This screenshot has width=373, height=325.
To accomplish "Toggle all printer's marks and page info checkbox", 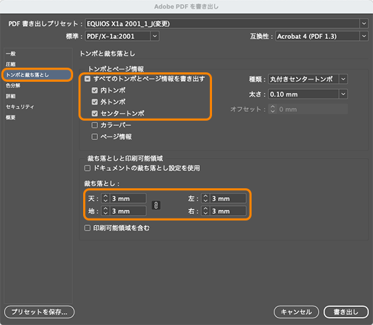I will click(87, 79).
